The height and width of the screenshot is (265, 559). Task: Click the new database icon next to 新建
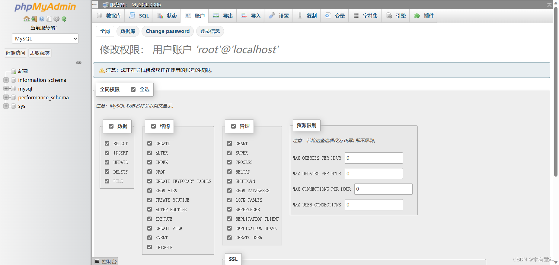point(14,72)
